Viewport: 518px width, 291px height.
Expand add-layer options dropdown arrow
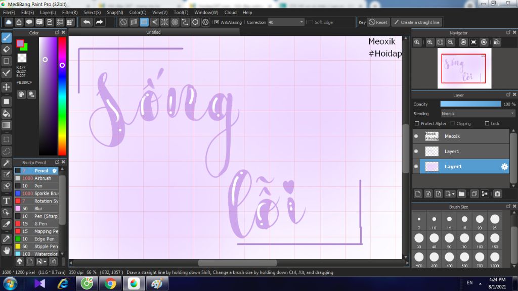[453, 194]
